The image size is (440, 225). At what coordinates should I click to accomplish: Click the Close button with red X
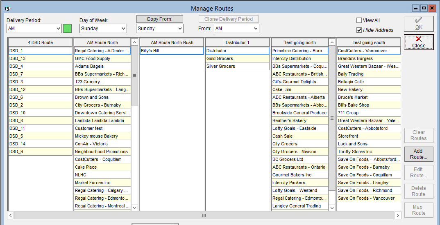click(x=419, y=42)
